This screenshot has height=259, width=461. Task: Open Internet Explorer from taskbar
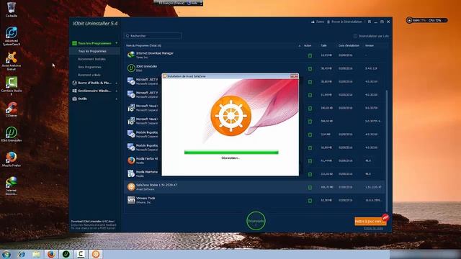[x=21, y=254]
